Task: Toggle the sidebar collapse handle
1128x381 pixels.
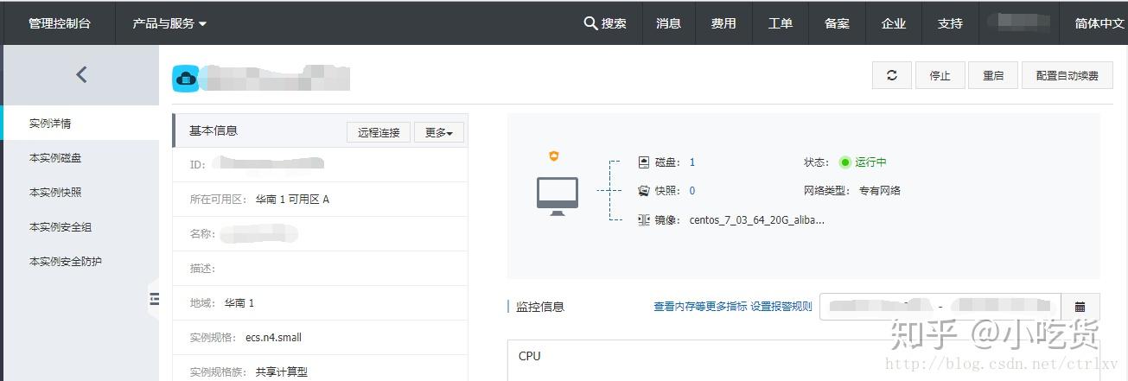Action: [155, 299]
